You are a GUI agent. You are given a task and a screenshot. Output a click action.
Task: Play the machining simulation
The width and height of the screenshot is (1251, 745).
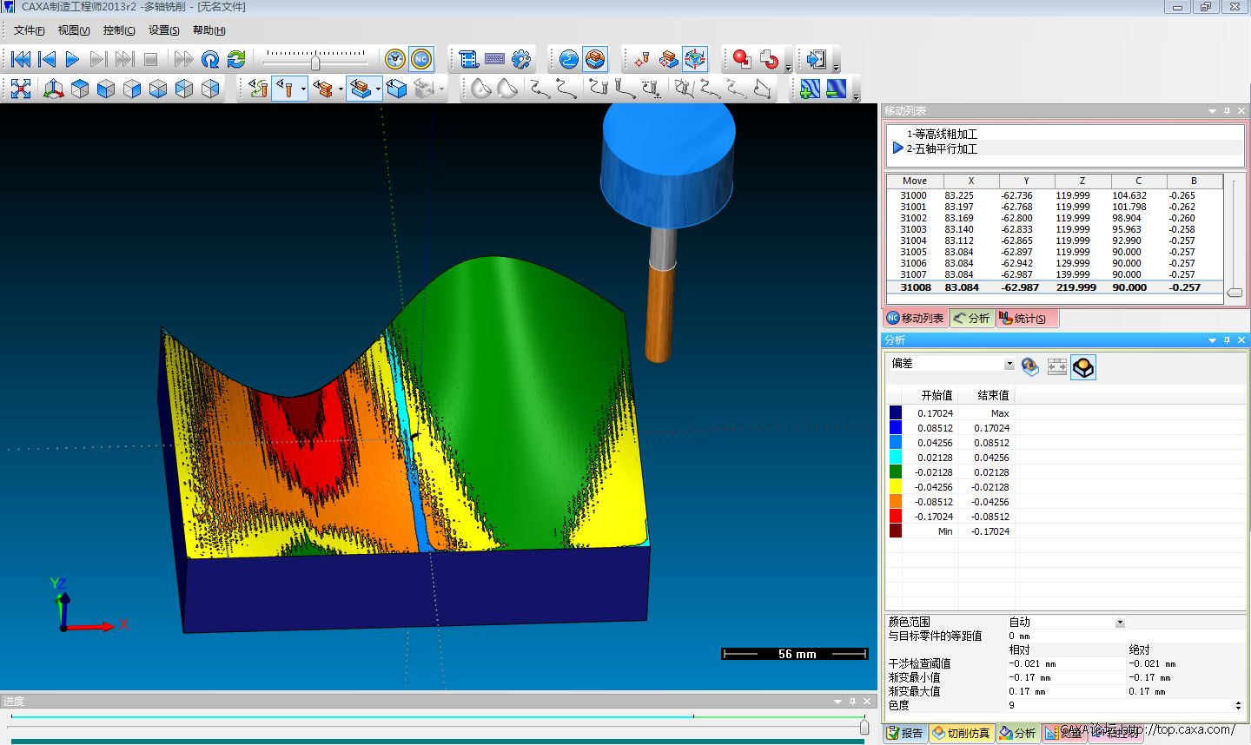[72, 59]
